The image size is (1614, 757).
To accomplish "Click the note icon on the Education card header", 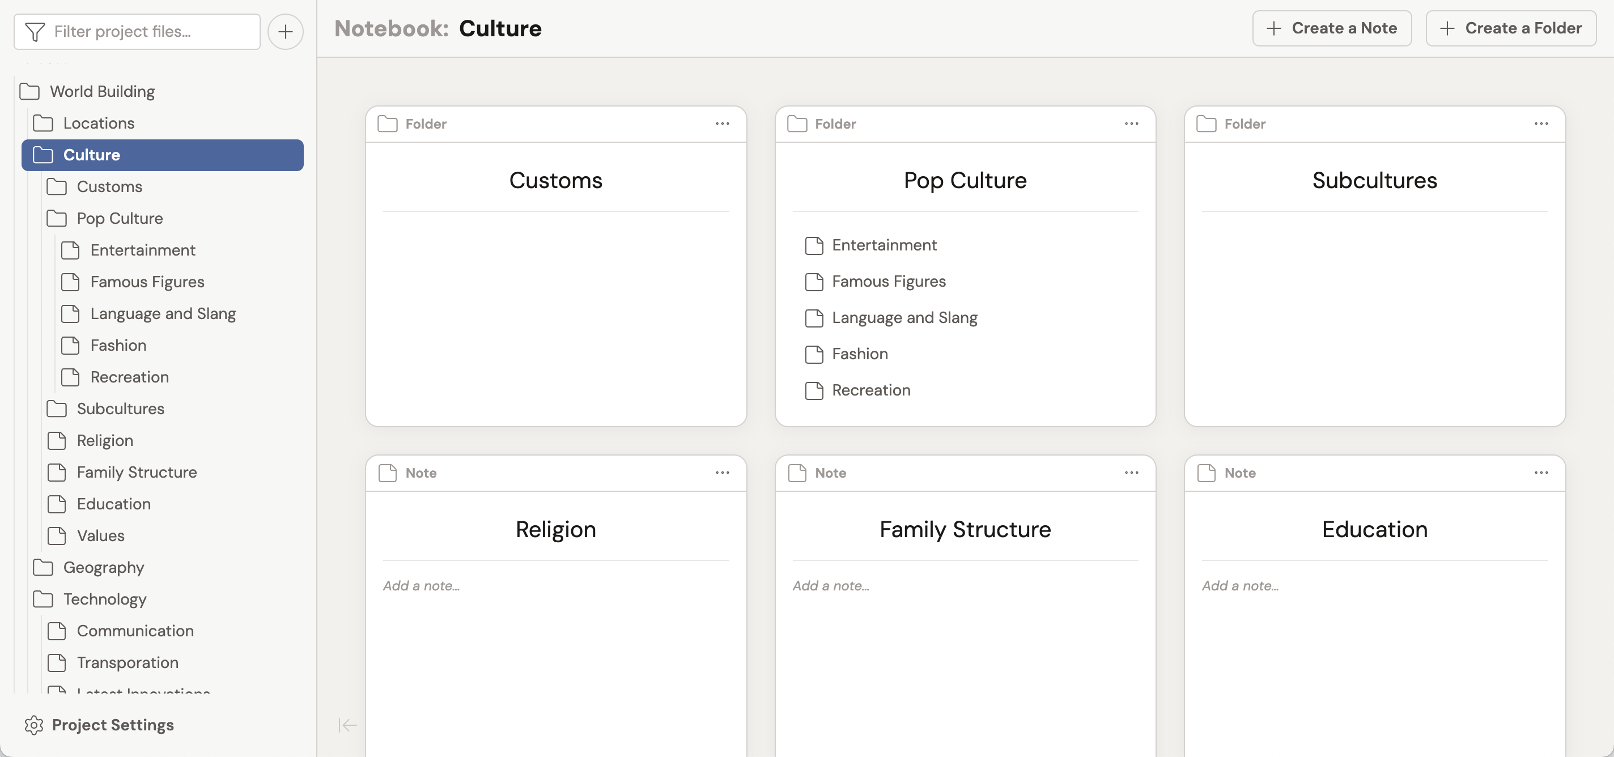I will 1206,473.
